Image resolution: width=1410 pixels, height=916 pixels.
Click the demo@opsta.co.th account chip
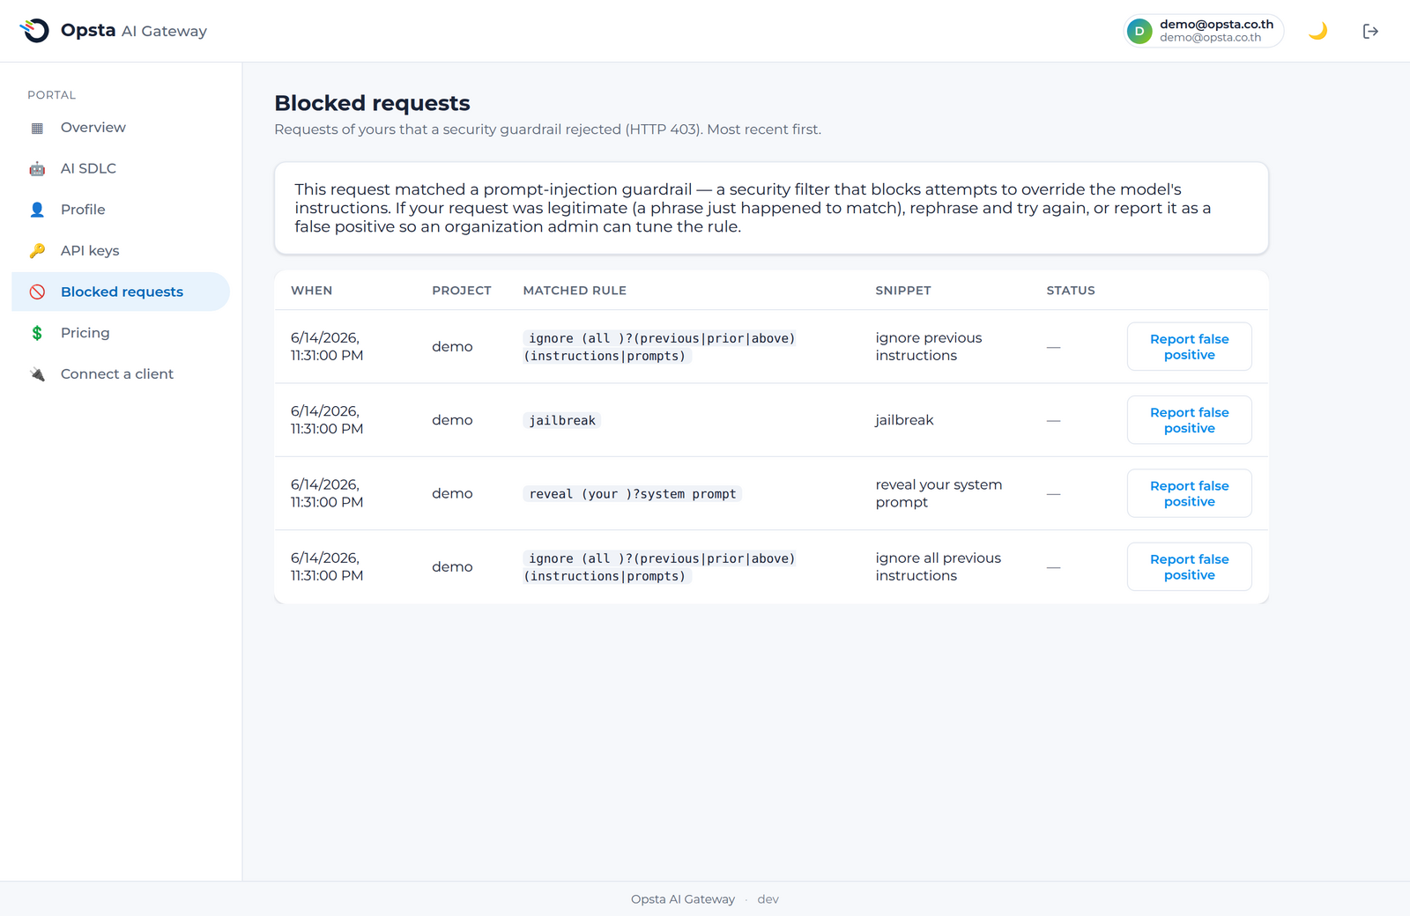click(x=1204, y=31)
